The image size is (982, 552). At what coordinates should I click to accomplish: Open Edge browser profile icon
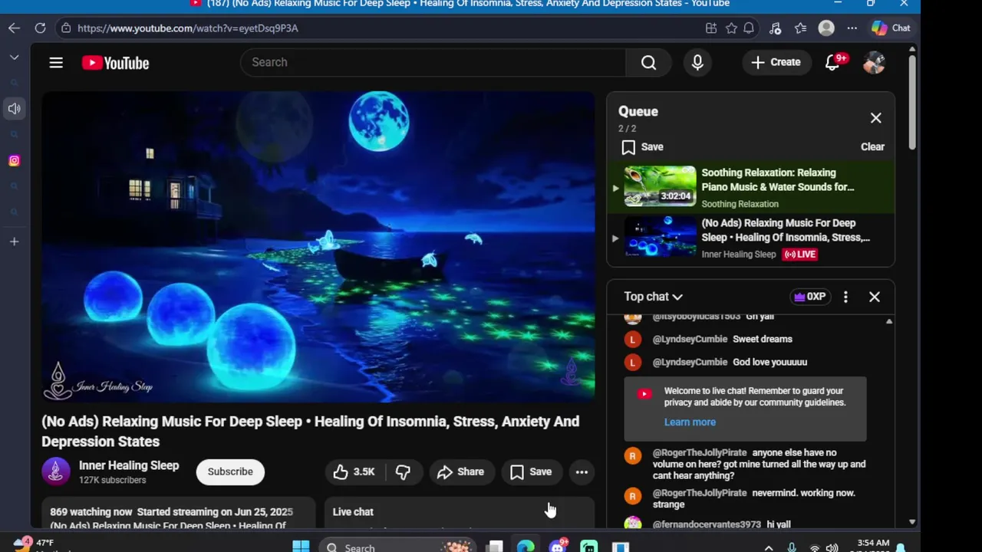coord(826,28)
